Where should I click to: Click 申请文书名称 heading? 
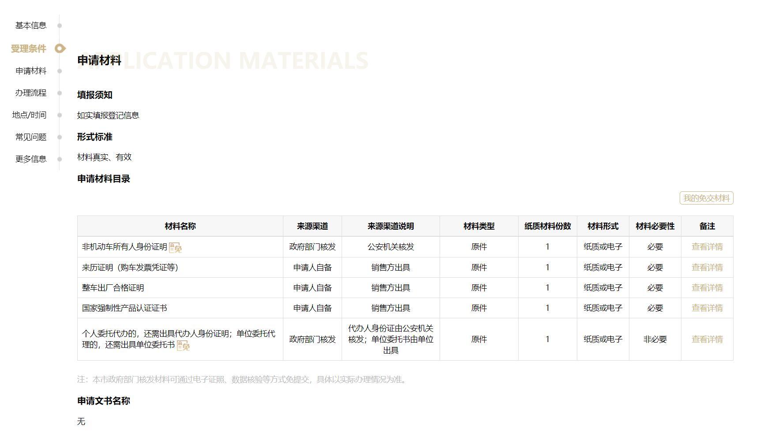[104, 401]
